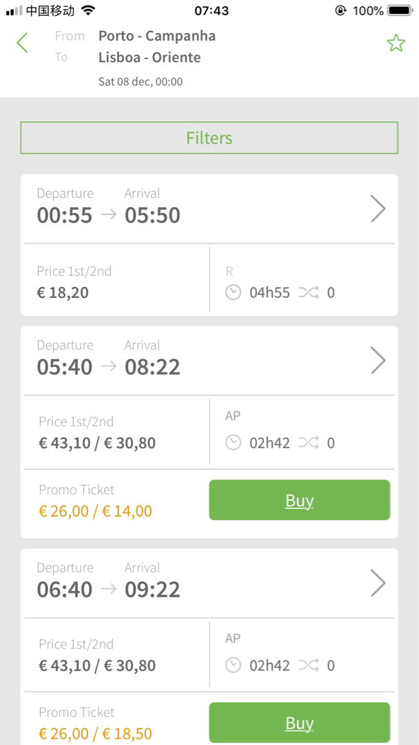419x745 pixels.
Task: Tap the favorite star icon
Action: 396,43
